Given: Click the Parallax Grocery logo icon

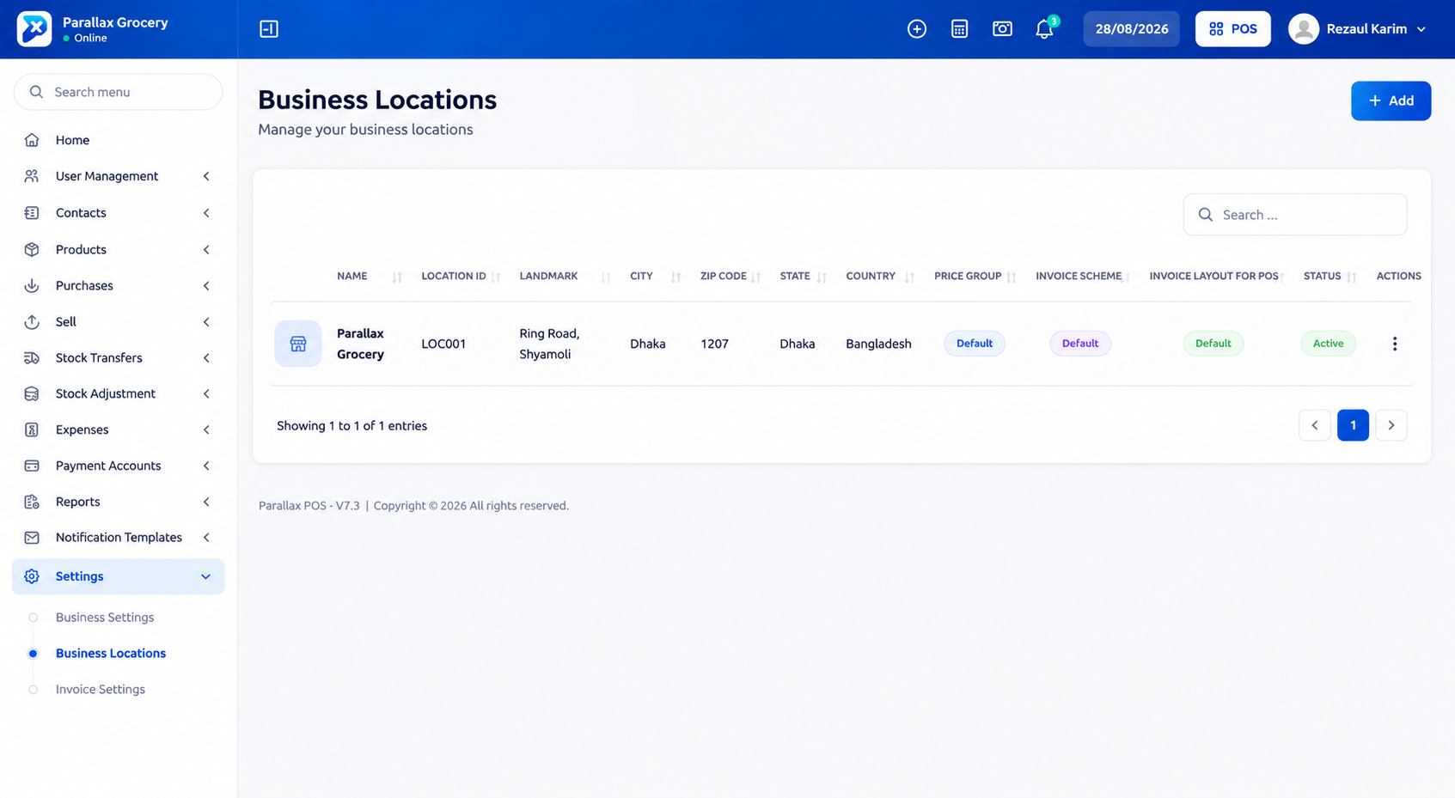Looking at the screenshot, I should tap(34, 29).
